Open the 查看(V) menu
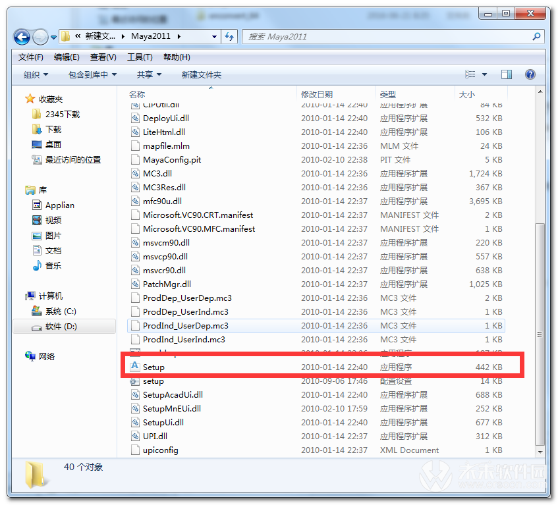 103,57
